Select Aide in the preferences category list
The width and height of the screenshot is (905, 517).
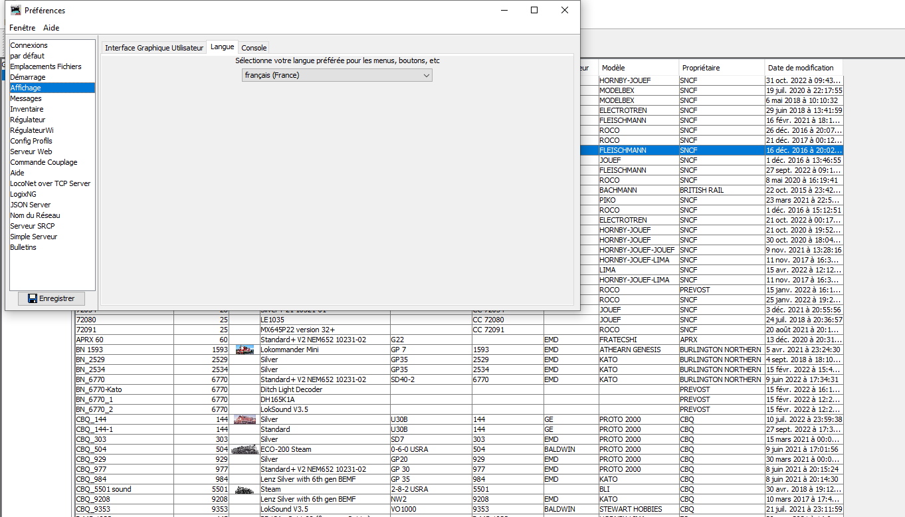[x=52, y=173]
